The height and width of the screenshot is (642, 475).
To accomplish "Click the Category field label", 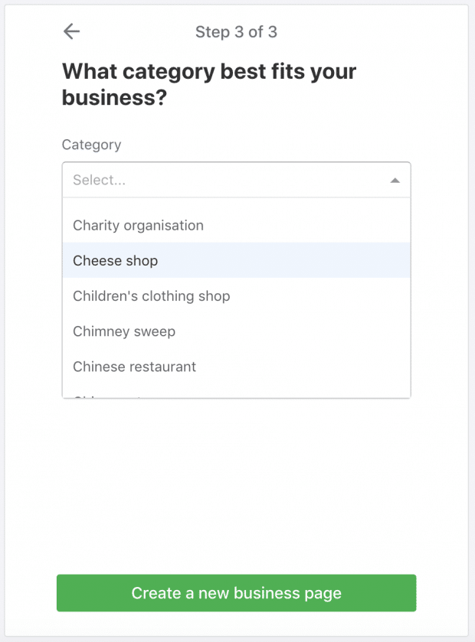I will (91, 145).
